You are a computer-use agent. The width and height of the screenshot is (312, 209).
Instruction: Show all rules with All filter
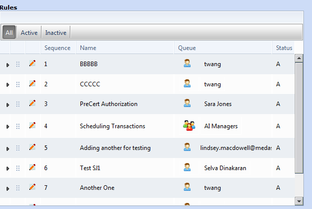pos(9,33)
